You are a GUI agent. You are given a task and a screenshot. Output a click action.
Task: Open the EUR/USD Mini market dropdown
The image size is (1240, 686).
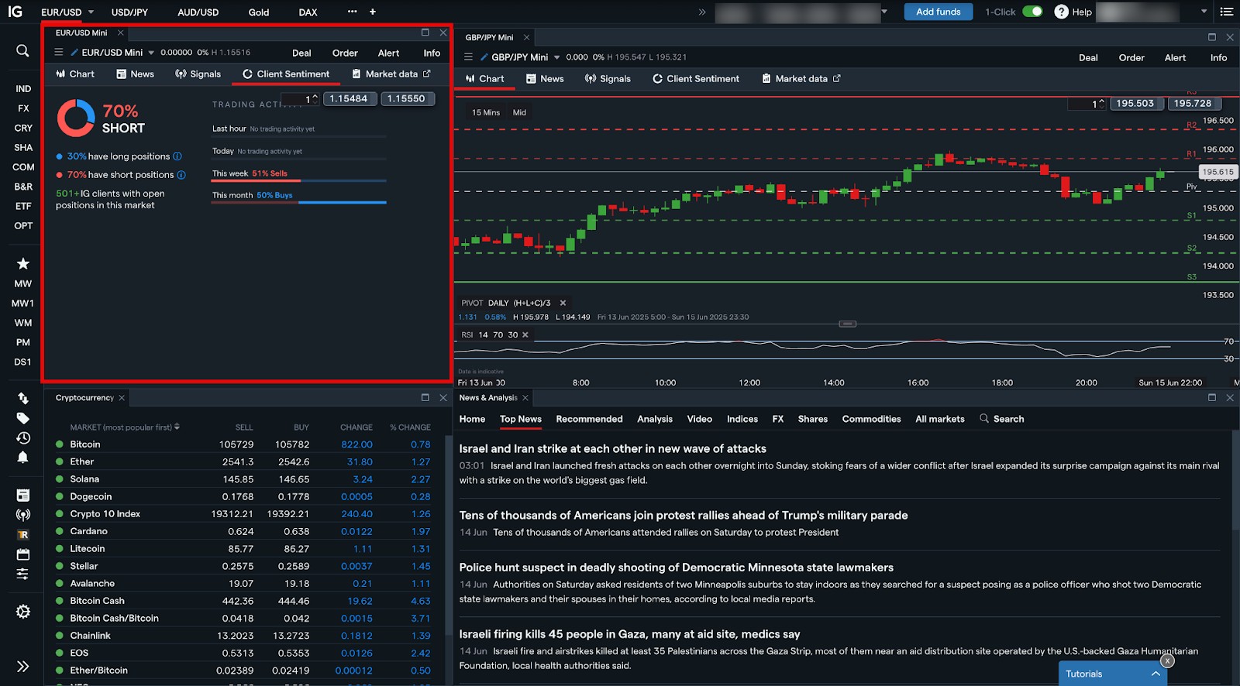click(x=151, y=53)
